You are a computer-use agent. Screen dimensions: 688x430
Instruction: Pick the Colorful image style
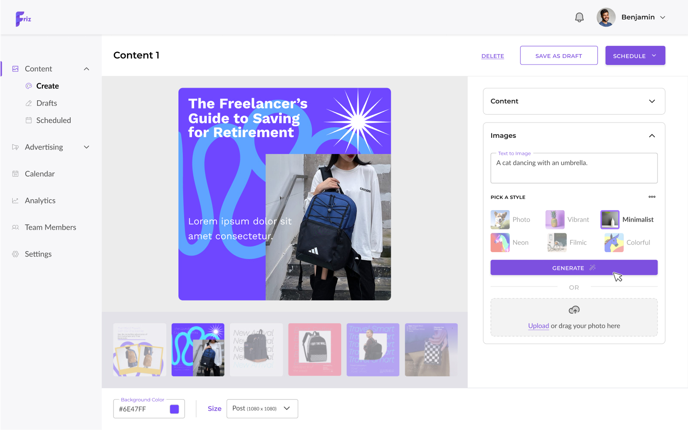[627, 242]
